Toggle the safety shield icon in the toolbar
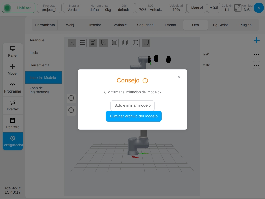Screen dimensions: 265x199 (104, 43)
